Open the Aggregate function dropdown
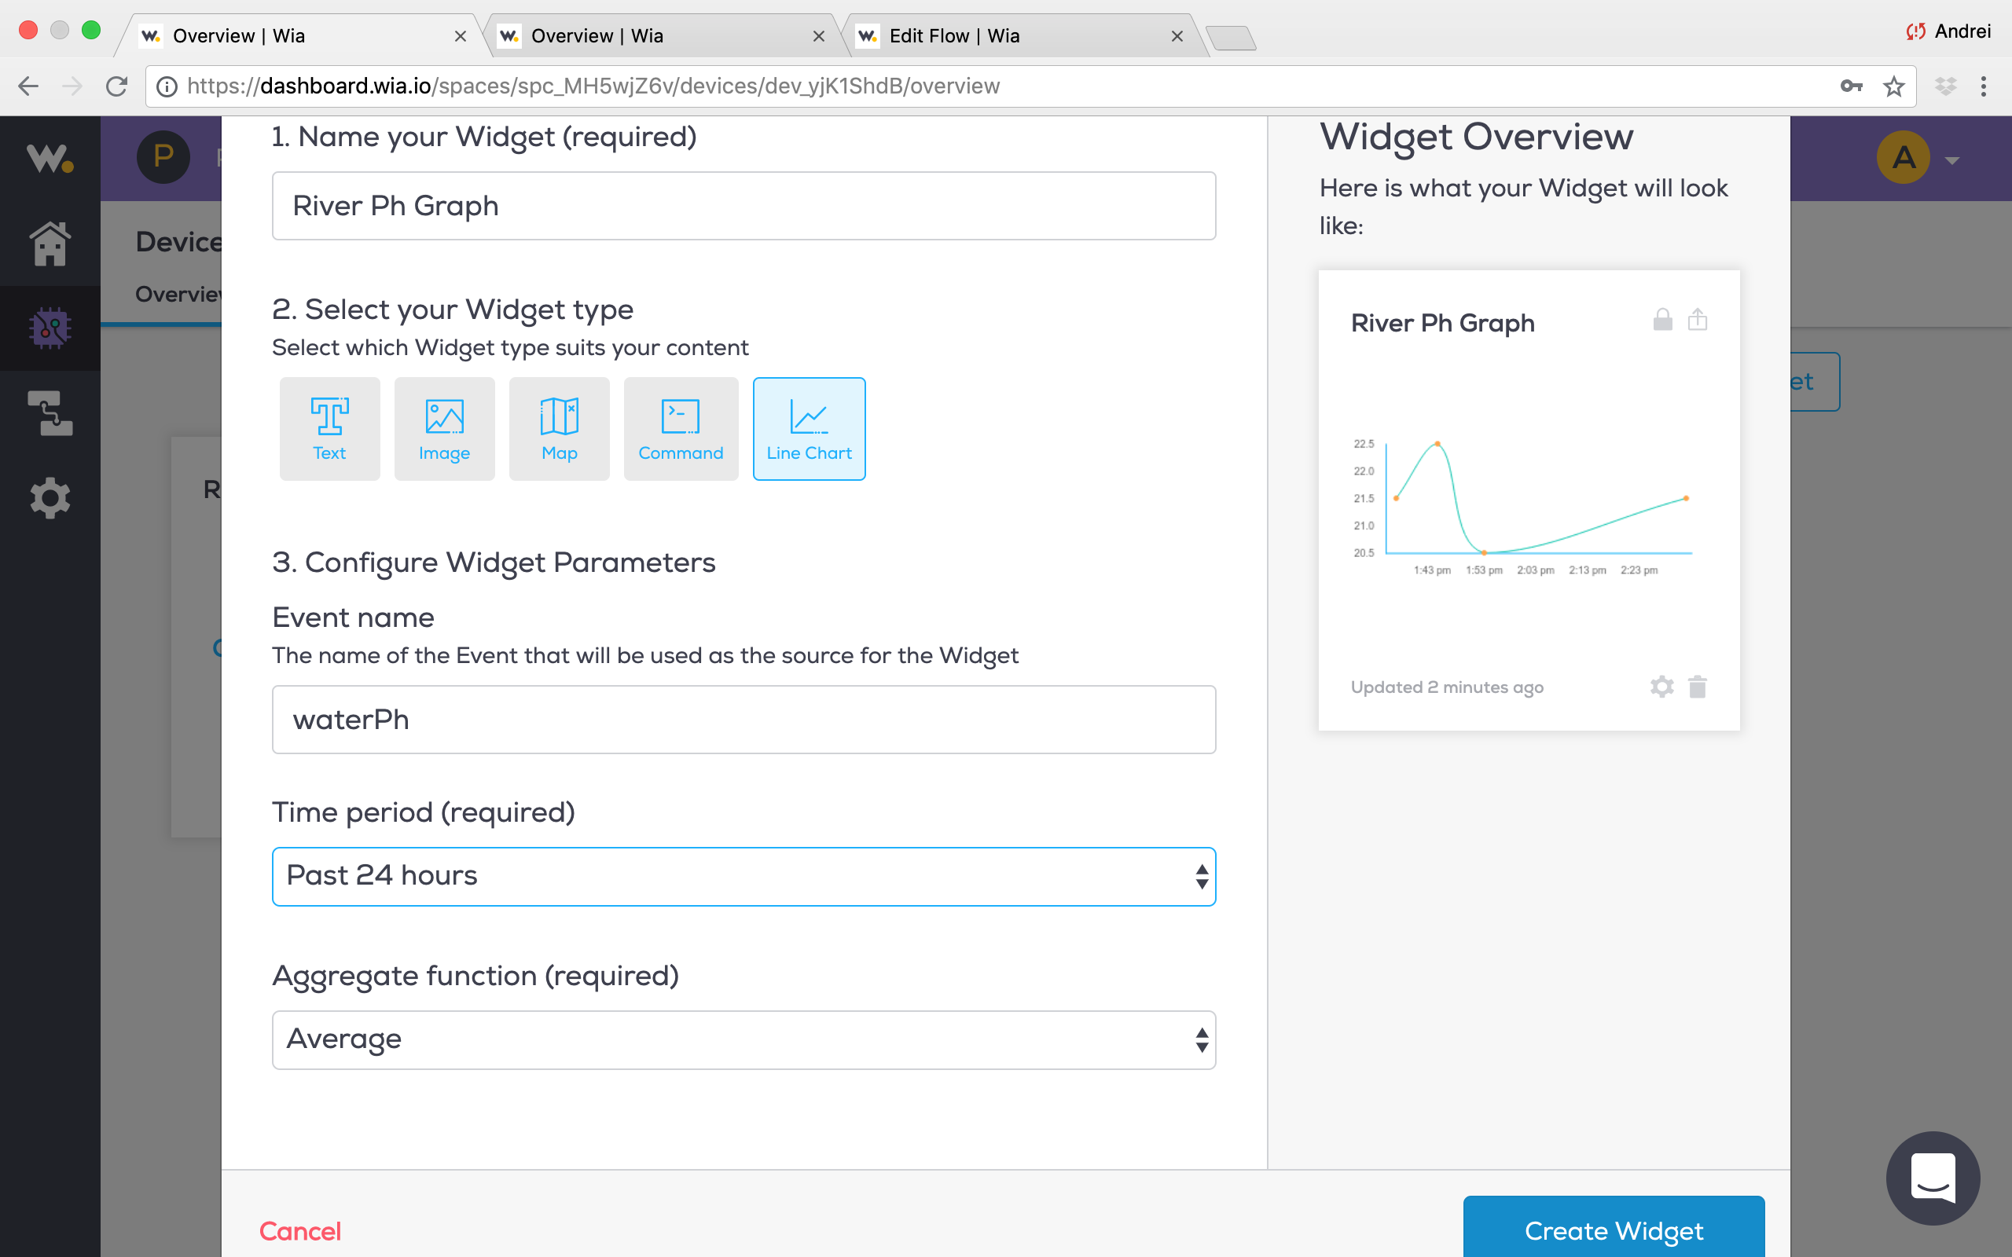The width and height of the screenshot is (2012, 1257). pyautogui.click(x=743, y=1039)
